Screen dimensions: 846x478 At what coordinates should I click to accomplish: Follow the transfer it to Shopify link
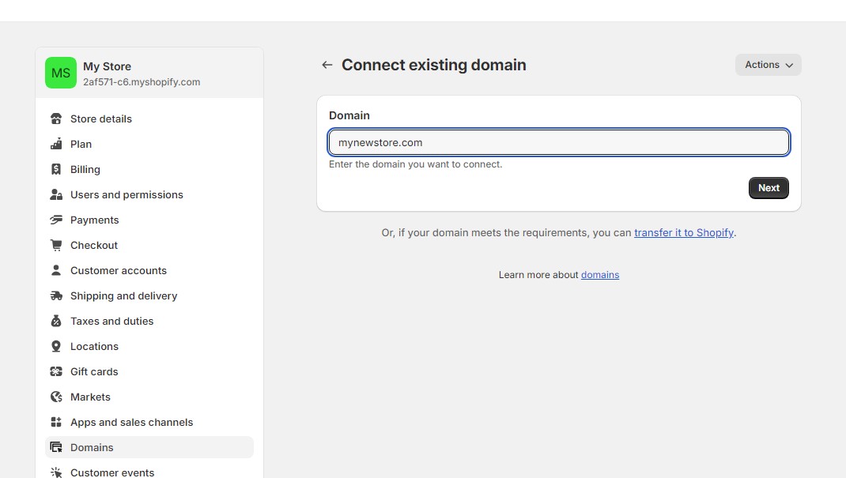click(684, 233)
